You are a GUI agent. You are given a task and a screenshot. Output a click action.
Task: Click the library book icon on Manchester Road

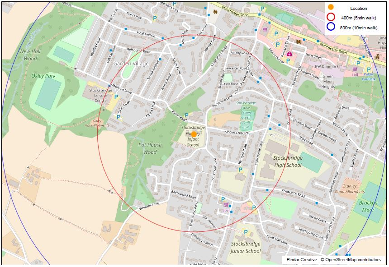click(299, 42)
